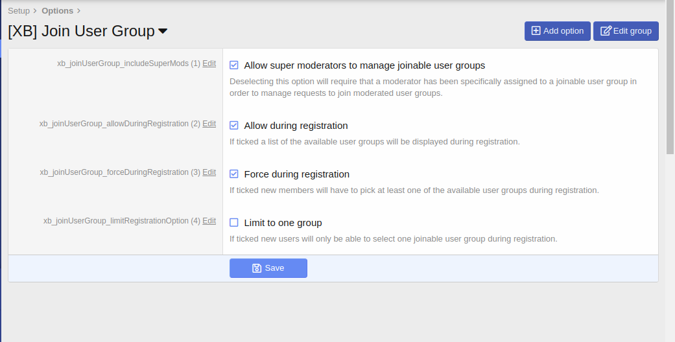The height and width of the screenshot is (342, 675).
Task: Click the Add option button label
Action: pyautogui.click(x=563, y=31)
